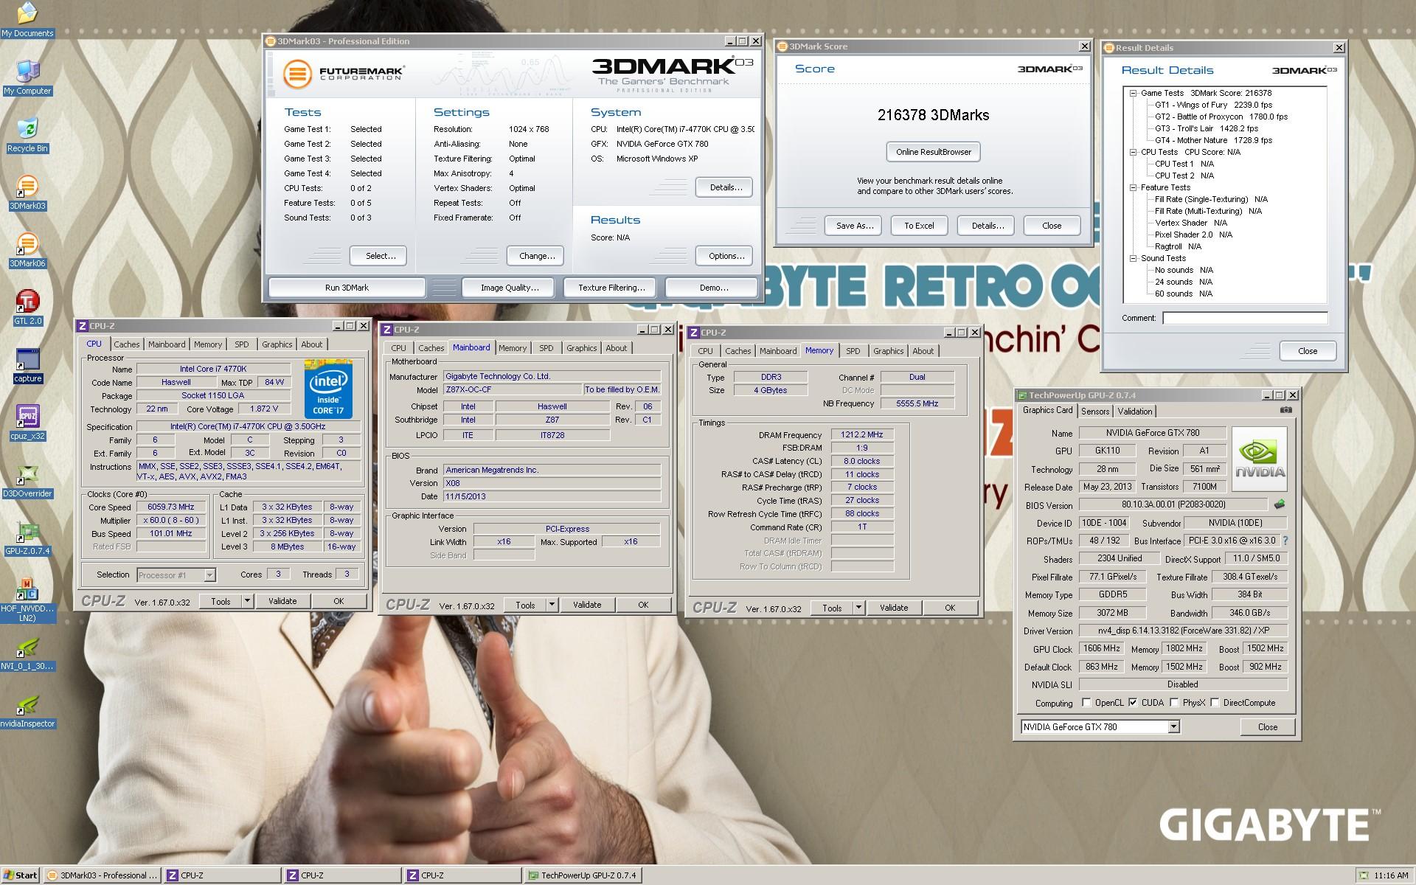Open the GTL 2.0 desktop icon
Viewport: 1416px width, 885px height.
tap(27, 308)
